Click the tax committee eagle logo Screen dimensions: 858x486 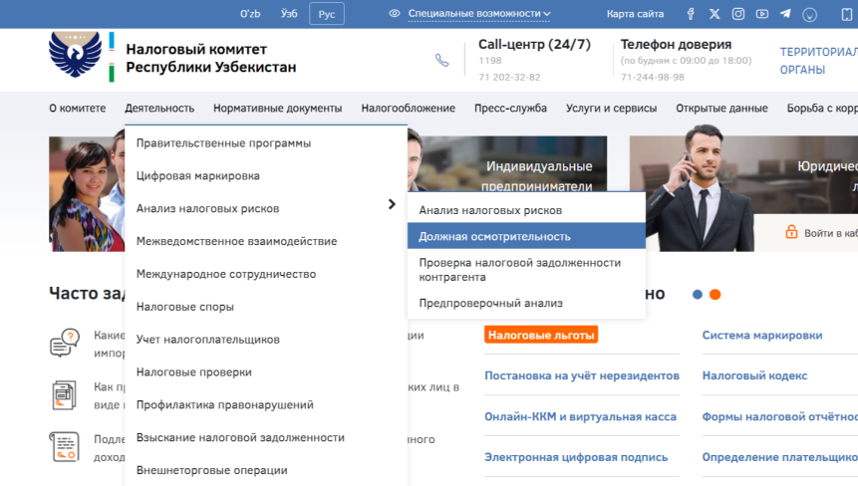(75, 55)
